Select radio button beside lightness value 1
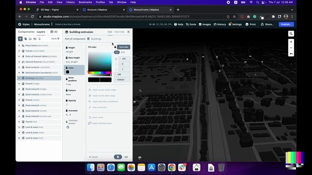This screenshot has width=312, height=175. point(116,69)
